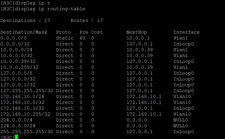The width and height of the screenshot is (225, 139).
Task: Click the 0.0.0.0/0 default route destination
Action: click(x=13, y=38)
